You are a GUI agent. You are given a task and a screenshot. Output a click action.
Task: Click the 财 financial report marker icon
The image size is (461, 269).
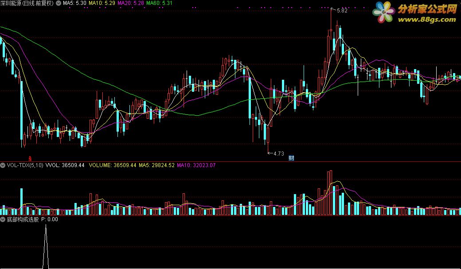click(x=291, y=158)
